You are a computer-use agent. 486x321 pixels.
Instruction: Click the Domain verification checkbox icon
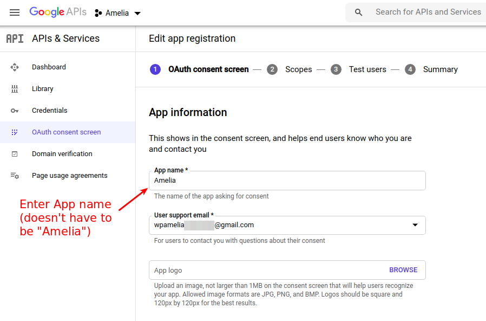point(15,154)
